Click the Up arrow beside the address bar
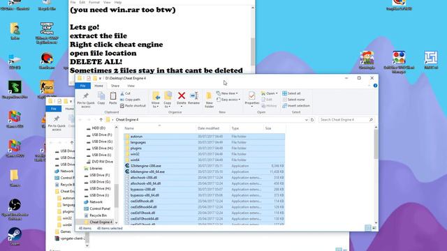This screenshot has width=447, height=251. [x=101, y=120]
